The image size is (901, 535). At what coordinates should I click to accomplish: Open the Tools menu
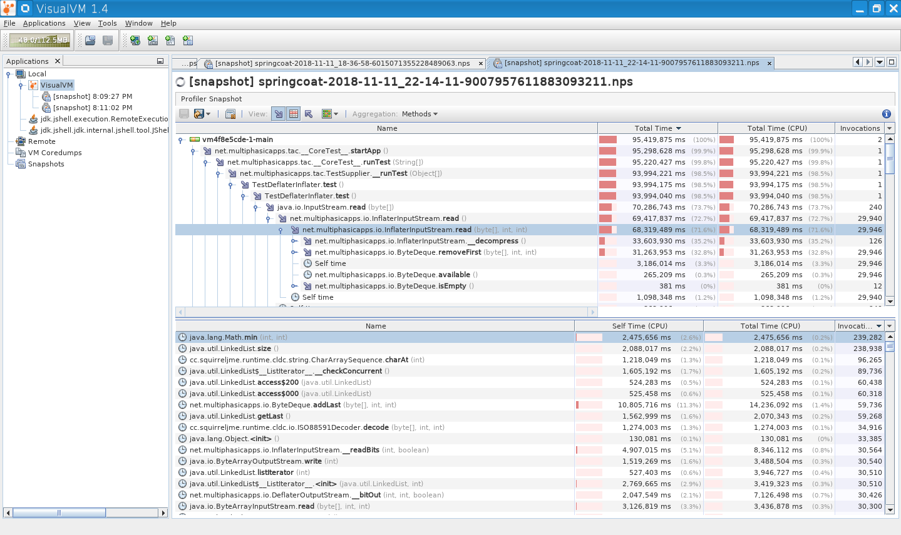click(x=107, y=23)
